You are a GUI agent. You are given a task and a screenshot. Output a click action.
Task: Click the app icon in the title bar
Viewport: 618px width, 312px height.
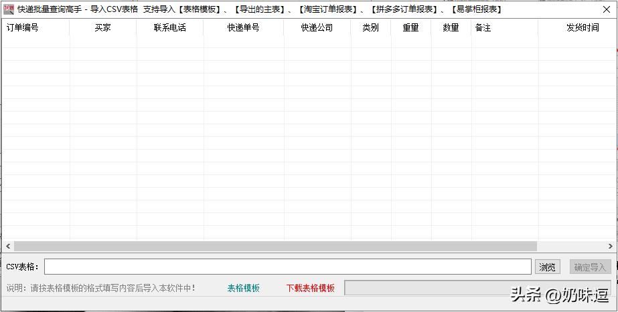pos(8,9)
